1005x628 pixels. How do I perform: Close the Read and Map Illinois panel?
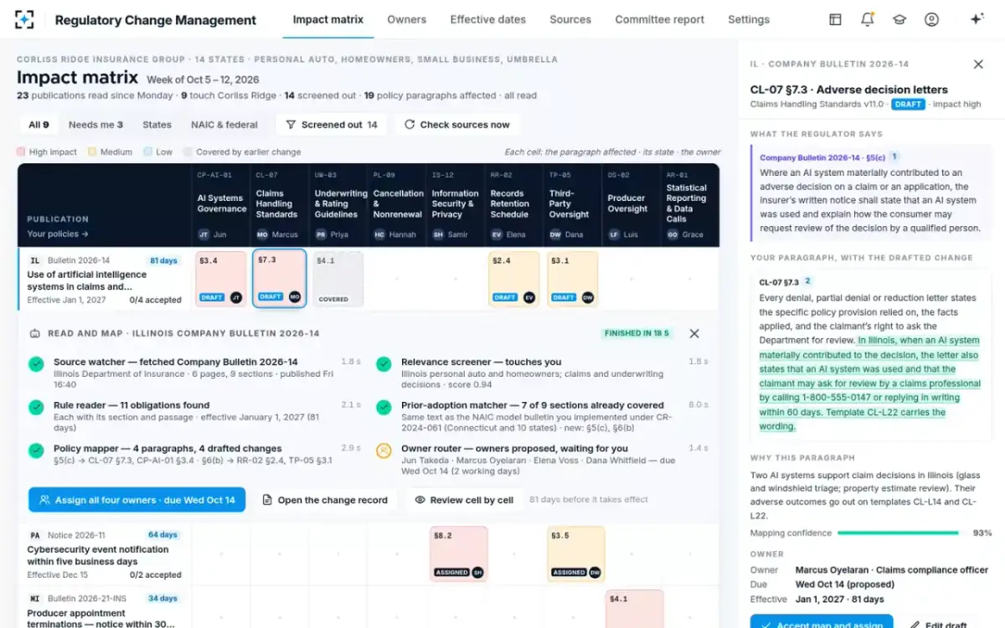pyautogui.click(x=694, y=333)
